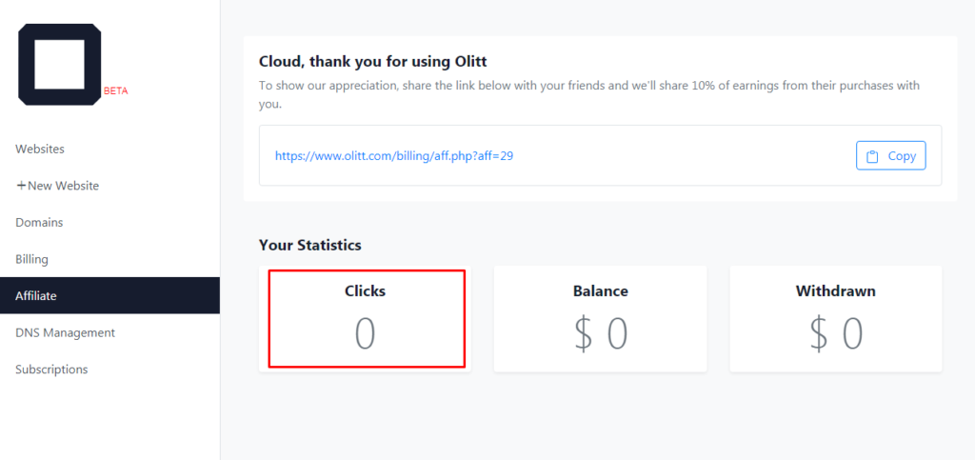Click the "Cloud, thank you for using Olitt" heading

370,61
